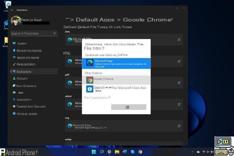234x156 pixels.
Task: Choose Google Chrome in the dialog
Action: point(116,80)
